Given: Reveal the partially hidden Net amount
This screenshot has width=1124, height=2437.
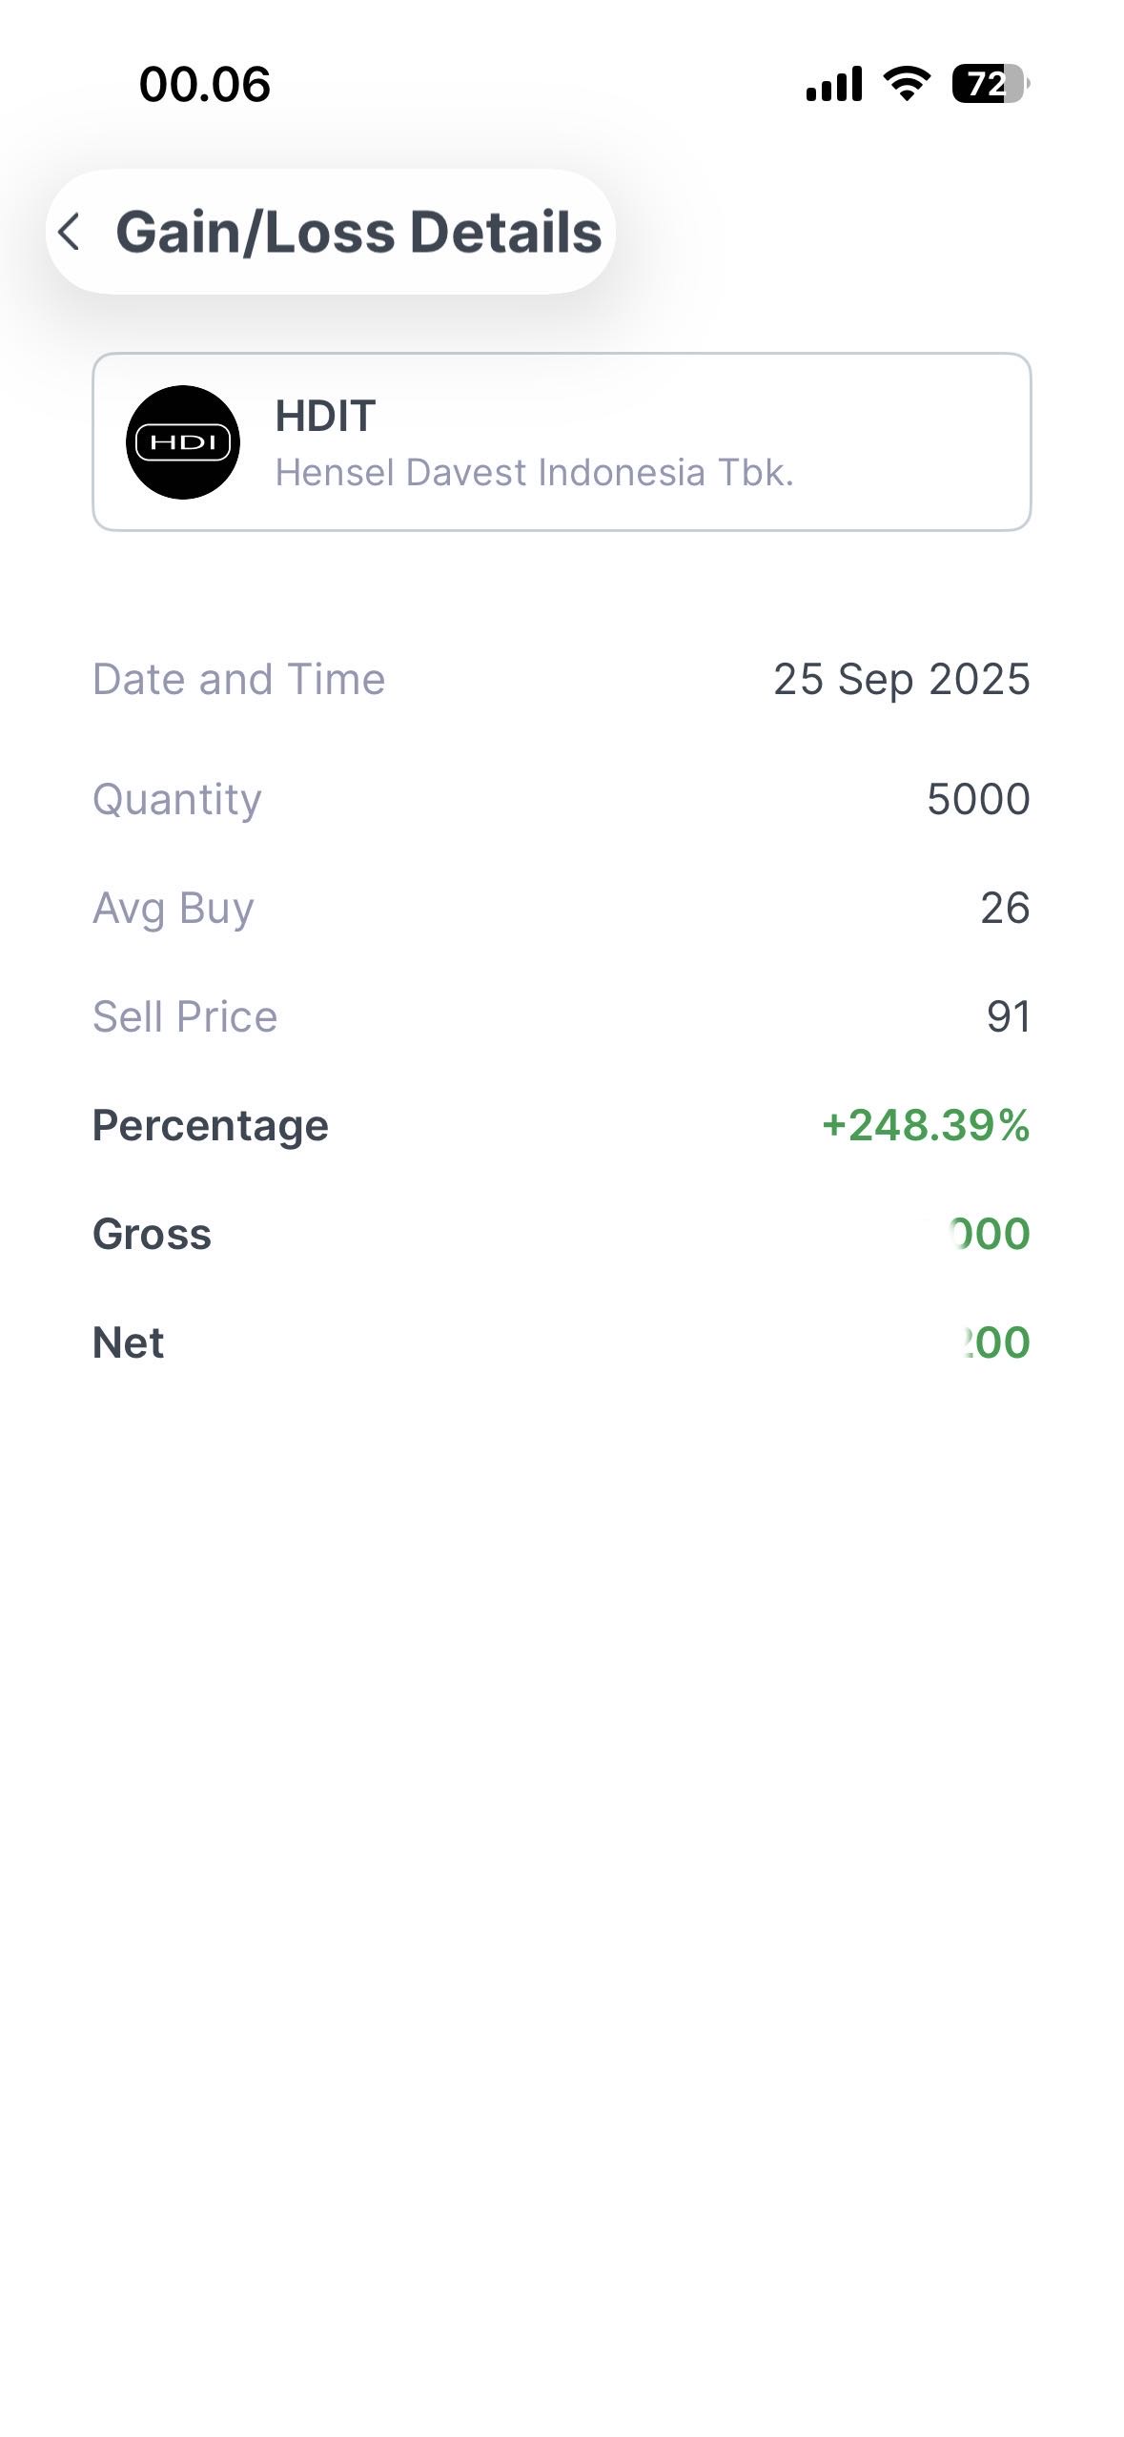Looking at the screenshot, I should [995, 1342].
